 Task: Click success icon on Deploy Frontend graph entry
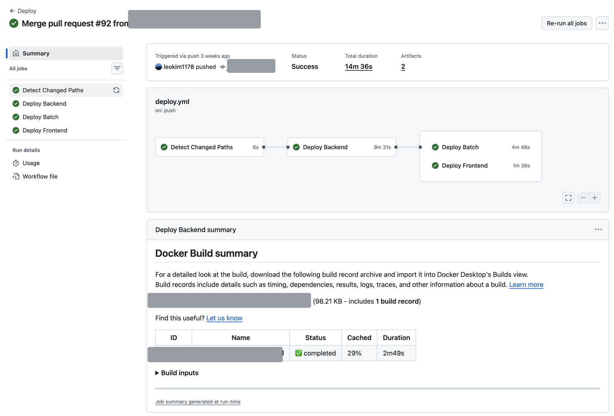[435, 165]
